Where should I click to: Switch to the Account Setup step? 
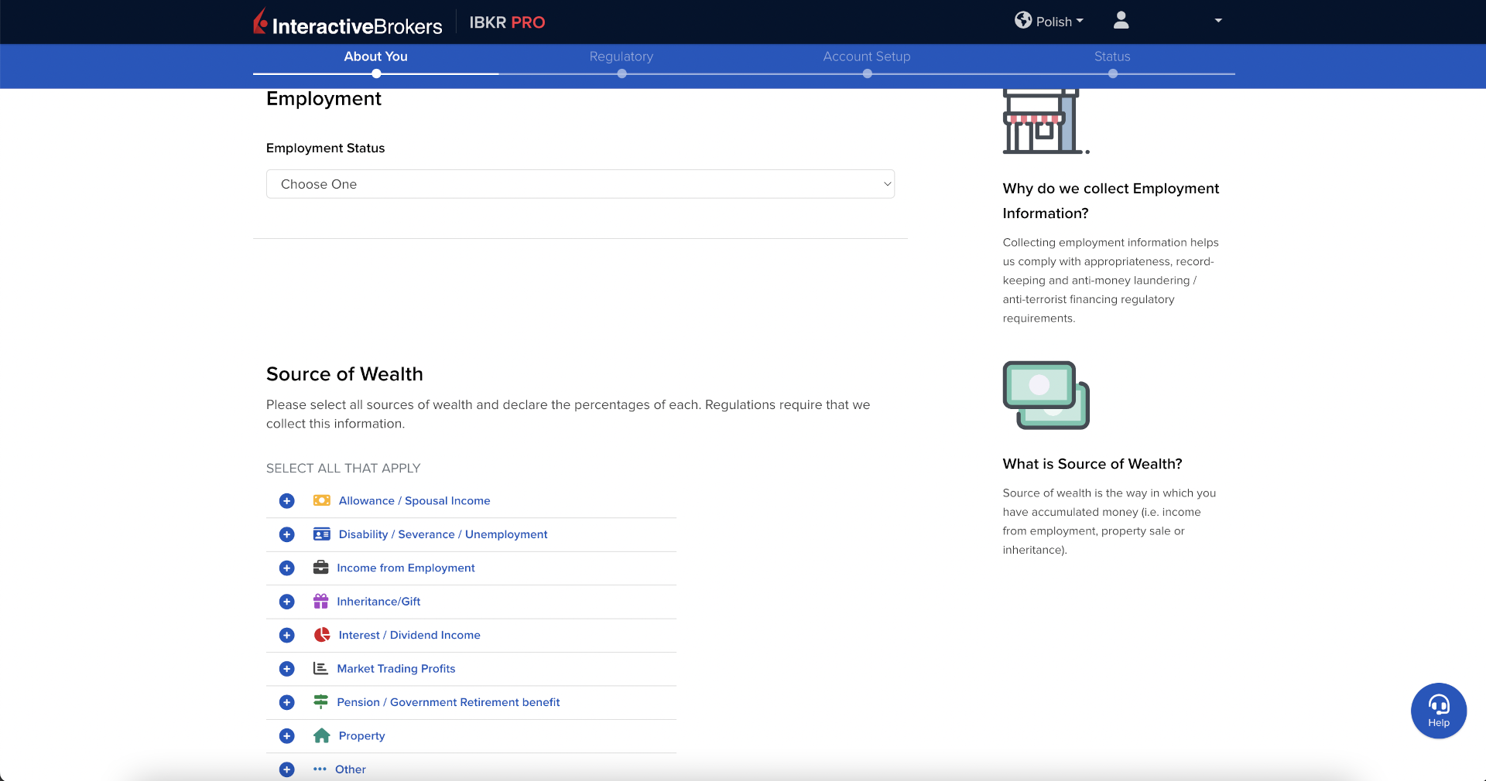(x=866, y=56)
